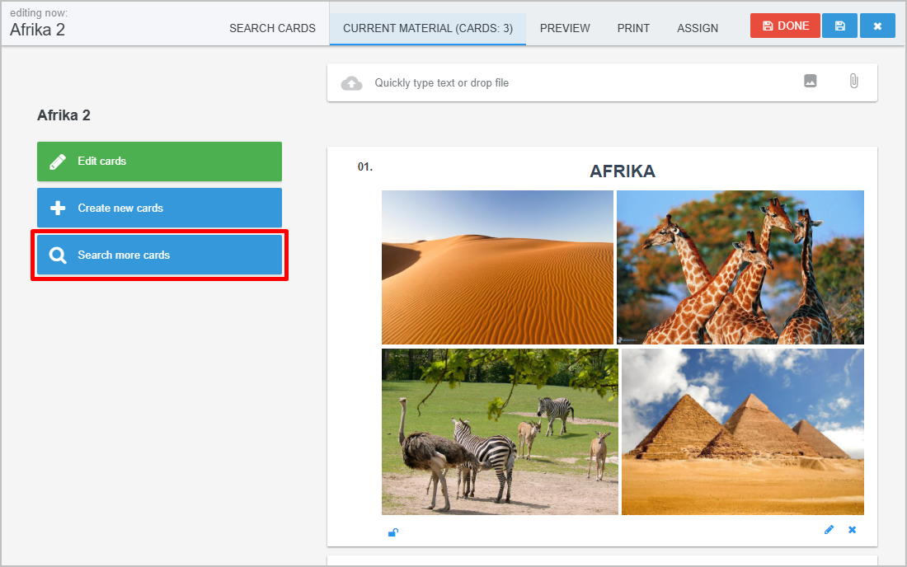Click the cloud upload icon

[x=352, y=83]
